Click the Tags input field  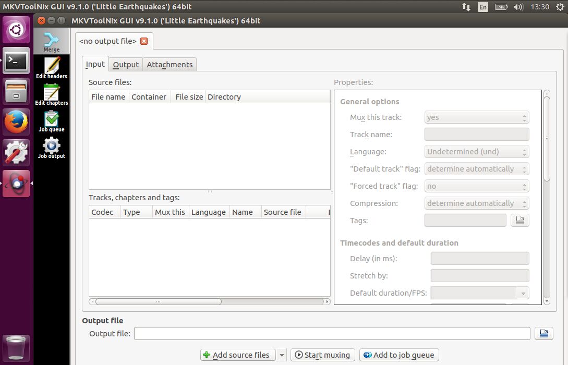tap(465, 220)
